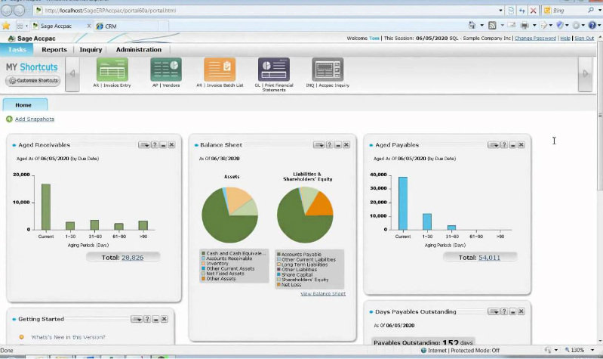The height and width of the screenshot is (359, 603).
Task: Click the browser print icon
Action: 525,26
